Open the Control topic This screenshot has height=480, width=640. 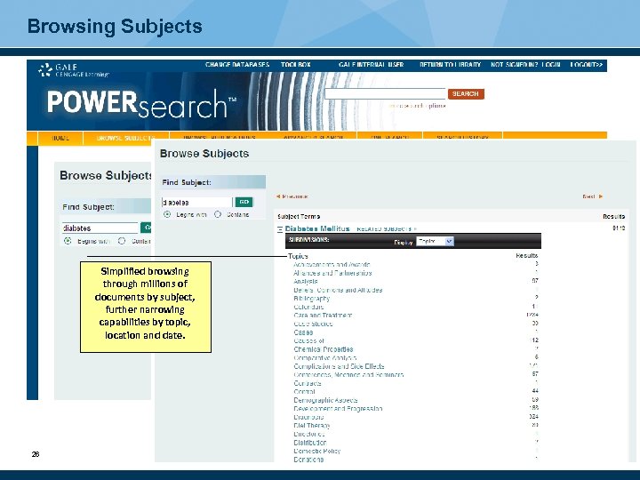coord(304,392)
